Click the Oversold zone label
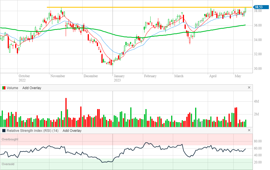 pos(8,164)
